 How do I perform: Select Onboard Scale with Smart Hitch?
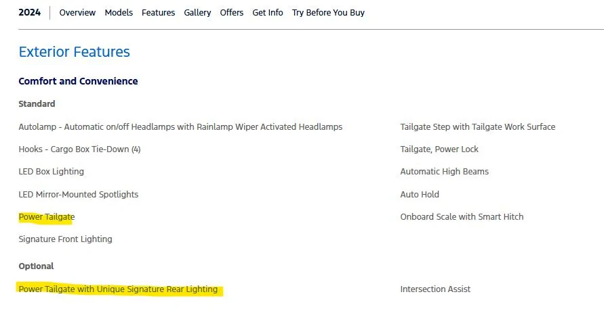point(462,217)
